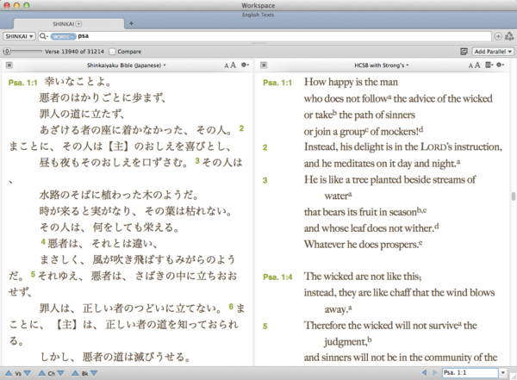Open the interlinear columns icon in HCSB pane
The width and height of the screenshot is (517, 380).
click(x=489, y=65)
